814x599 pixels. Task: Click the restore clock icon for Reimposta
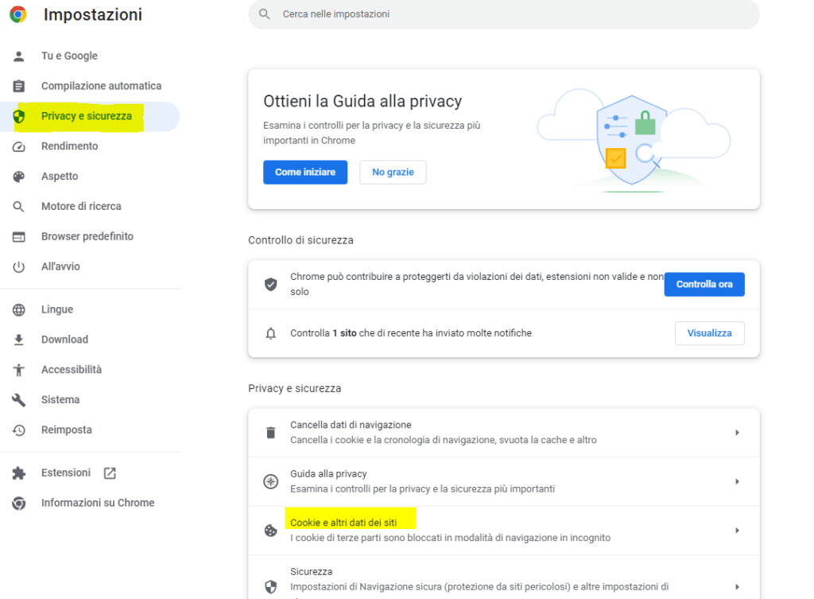(x=19, y=430)
